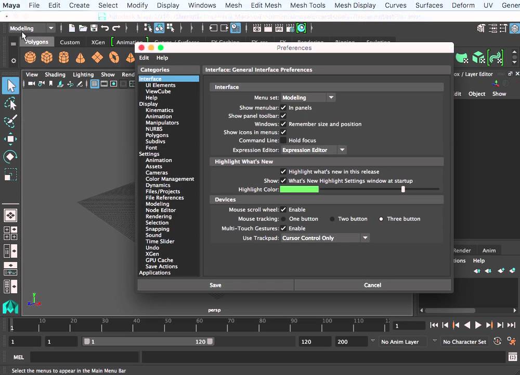Toggle Remember size and position checkbox

pyautogui.click(x=283, y=124)
